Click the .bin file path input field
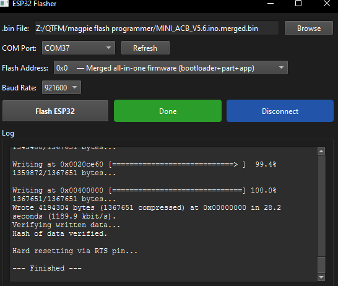338x286 pixels. click(x=156, y=28)
